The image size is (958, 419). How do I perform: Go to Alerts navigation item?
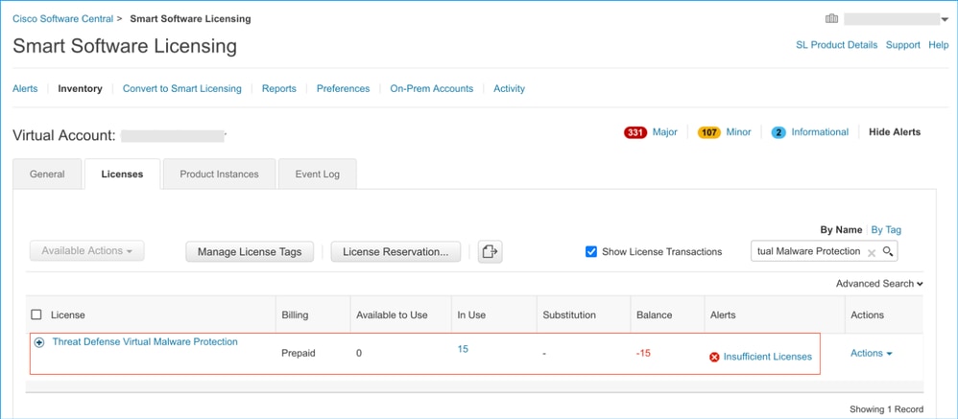[25, 88]
